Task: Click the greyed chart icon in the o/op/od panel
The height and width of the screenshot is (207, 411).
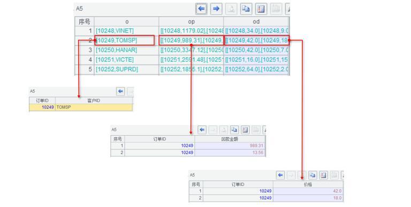Action: (276, 9)
